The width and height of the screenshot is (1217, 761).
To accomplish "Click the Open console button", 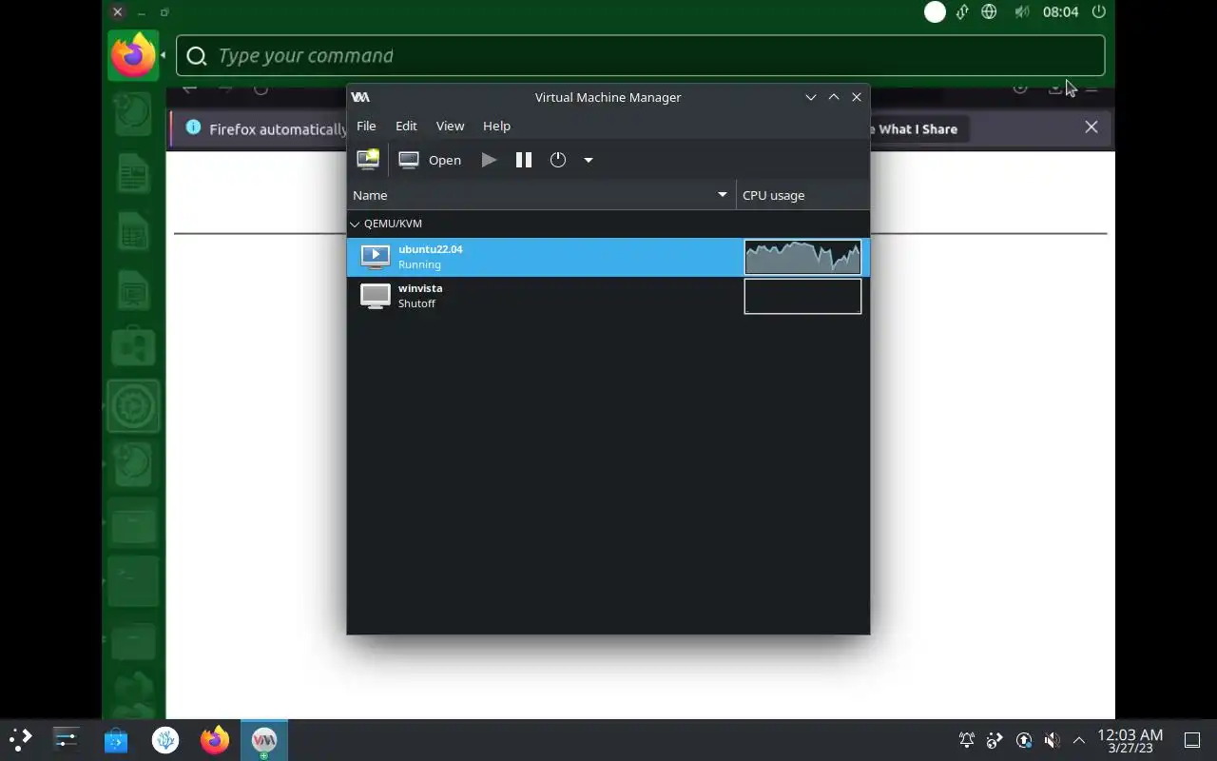I will coord(430,160).
